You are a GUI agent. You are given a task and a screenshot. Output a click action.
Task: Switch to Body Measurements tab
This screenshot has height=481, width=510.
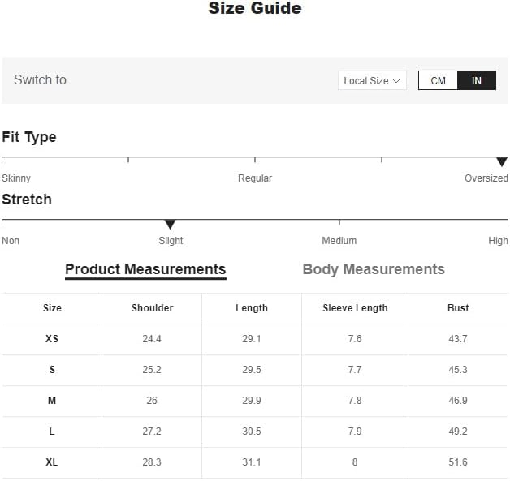point(374,269)
